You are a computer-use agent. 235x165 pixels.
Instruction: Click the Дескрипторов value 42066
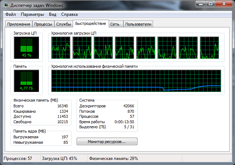coord(128,106)
